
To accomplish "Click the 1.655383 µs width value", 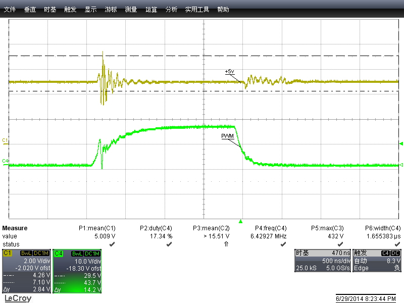I will [383, 236].
